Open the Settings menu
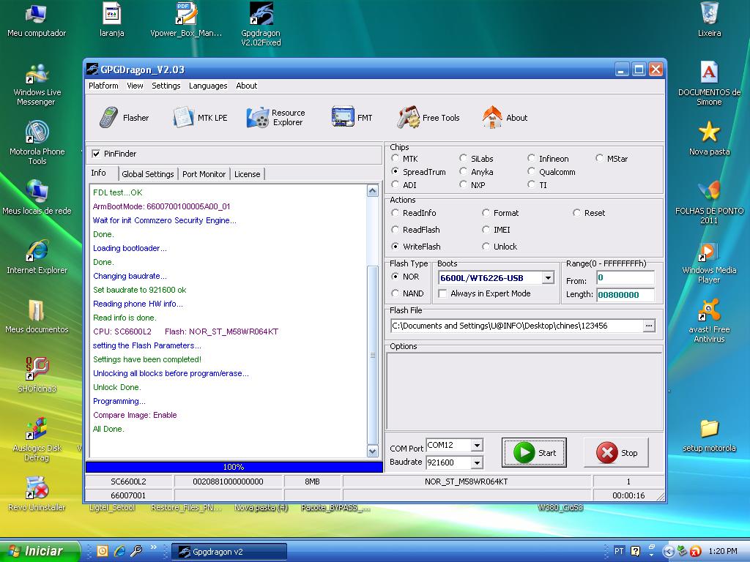The height and width of the screenshot is (562, 750). pyautogui.click(x=166, y=86)
